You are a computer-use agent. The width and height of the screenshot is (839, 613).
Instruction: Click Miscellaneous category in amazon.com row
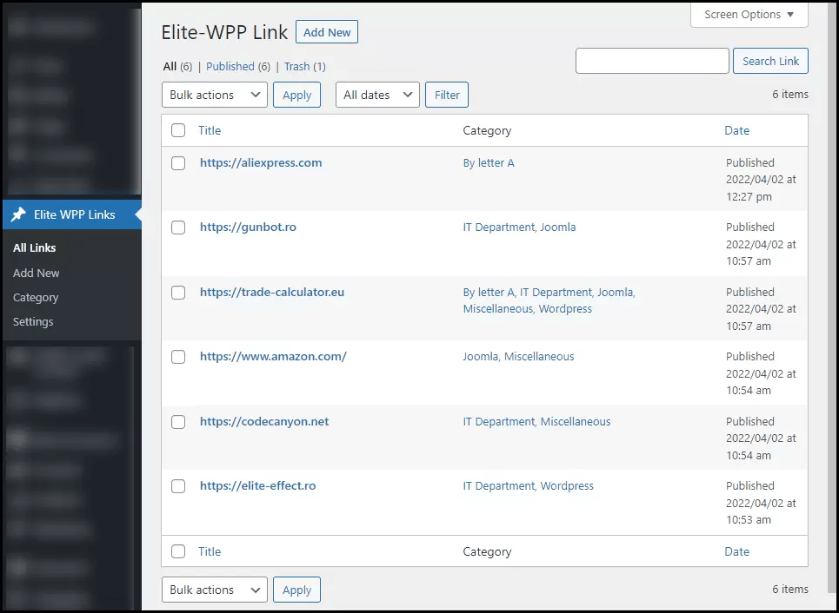[x=539, y=357]
